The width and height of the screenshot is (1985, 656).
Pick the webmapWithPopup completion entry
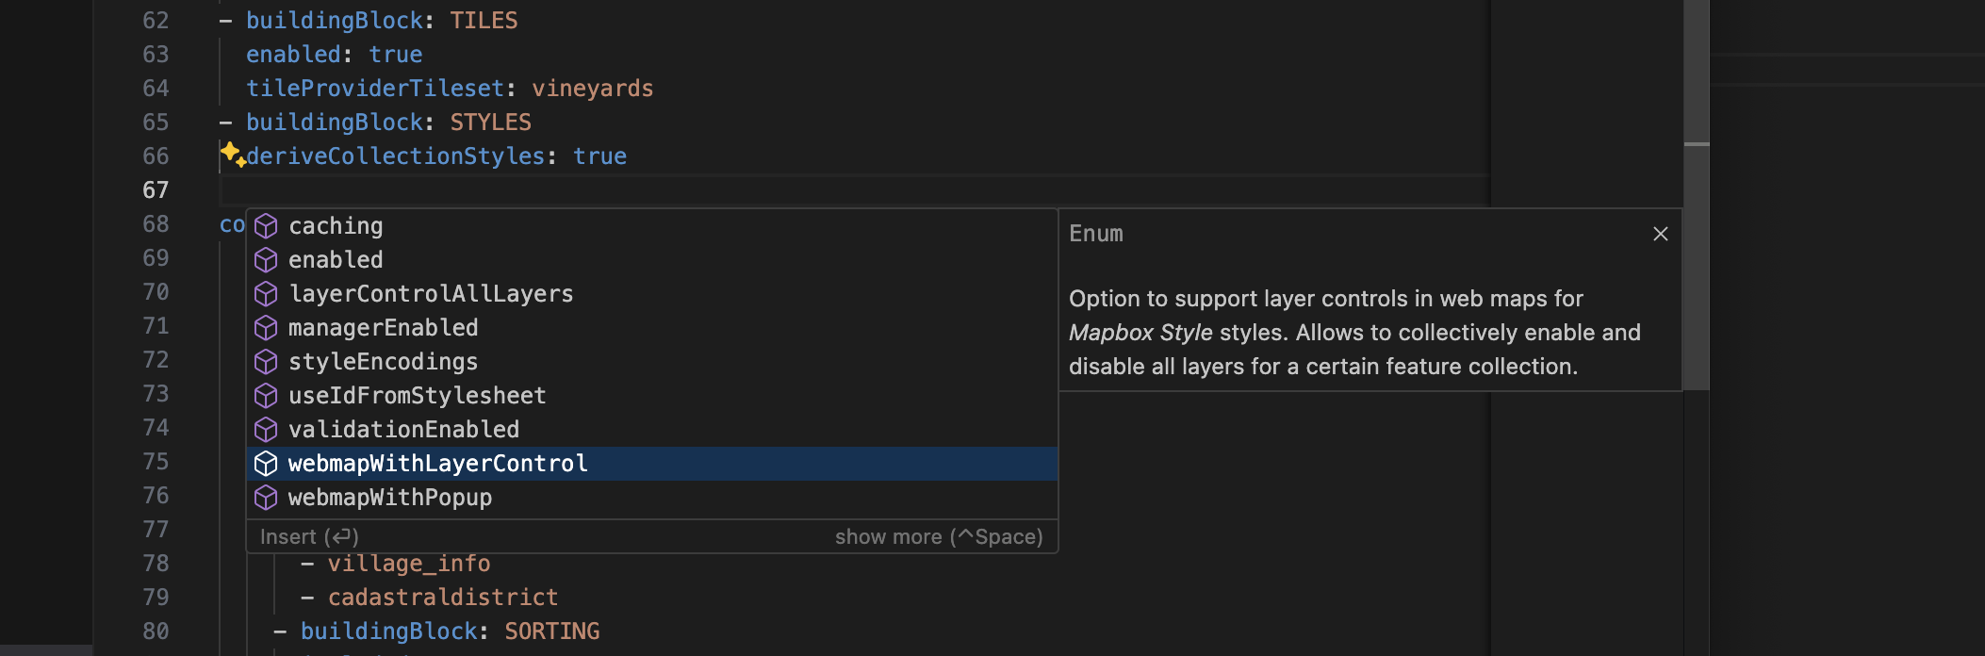pyautogui.click(x=389, y=498)
